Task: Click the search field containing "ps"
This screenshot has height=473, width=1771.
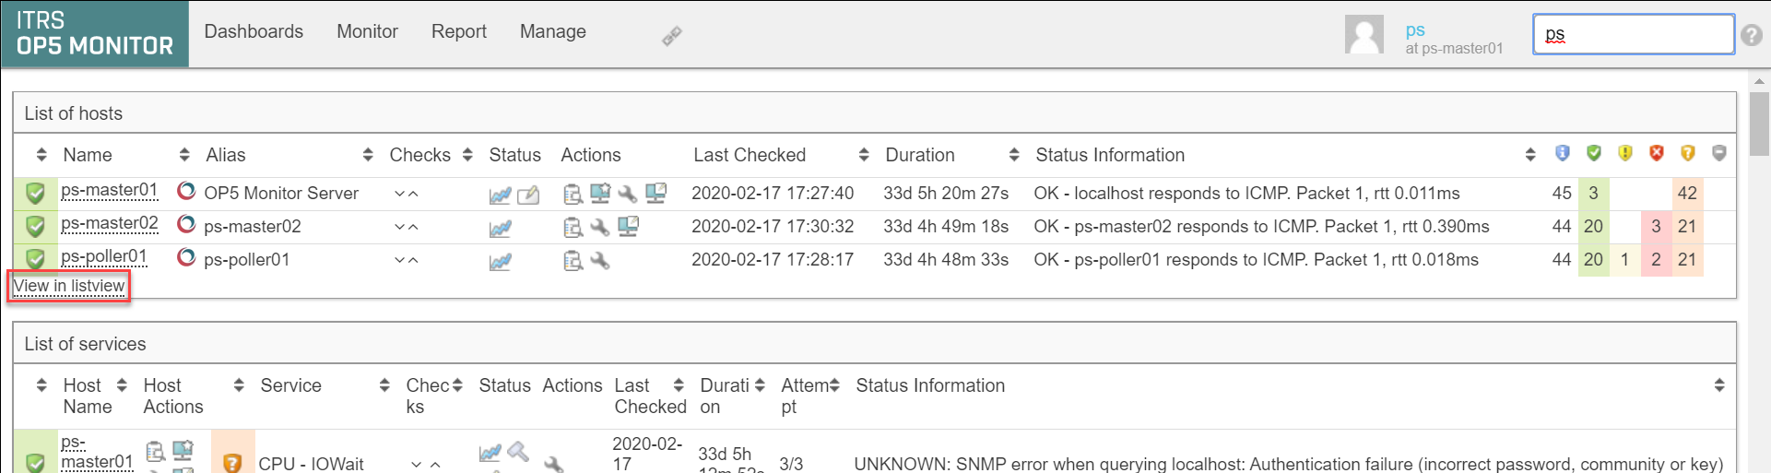Action: point(1633,34)
